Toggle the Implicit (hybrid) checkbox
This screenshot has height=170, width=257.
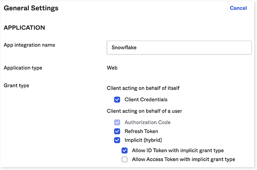coord(117,141)
